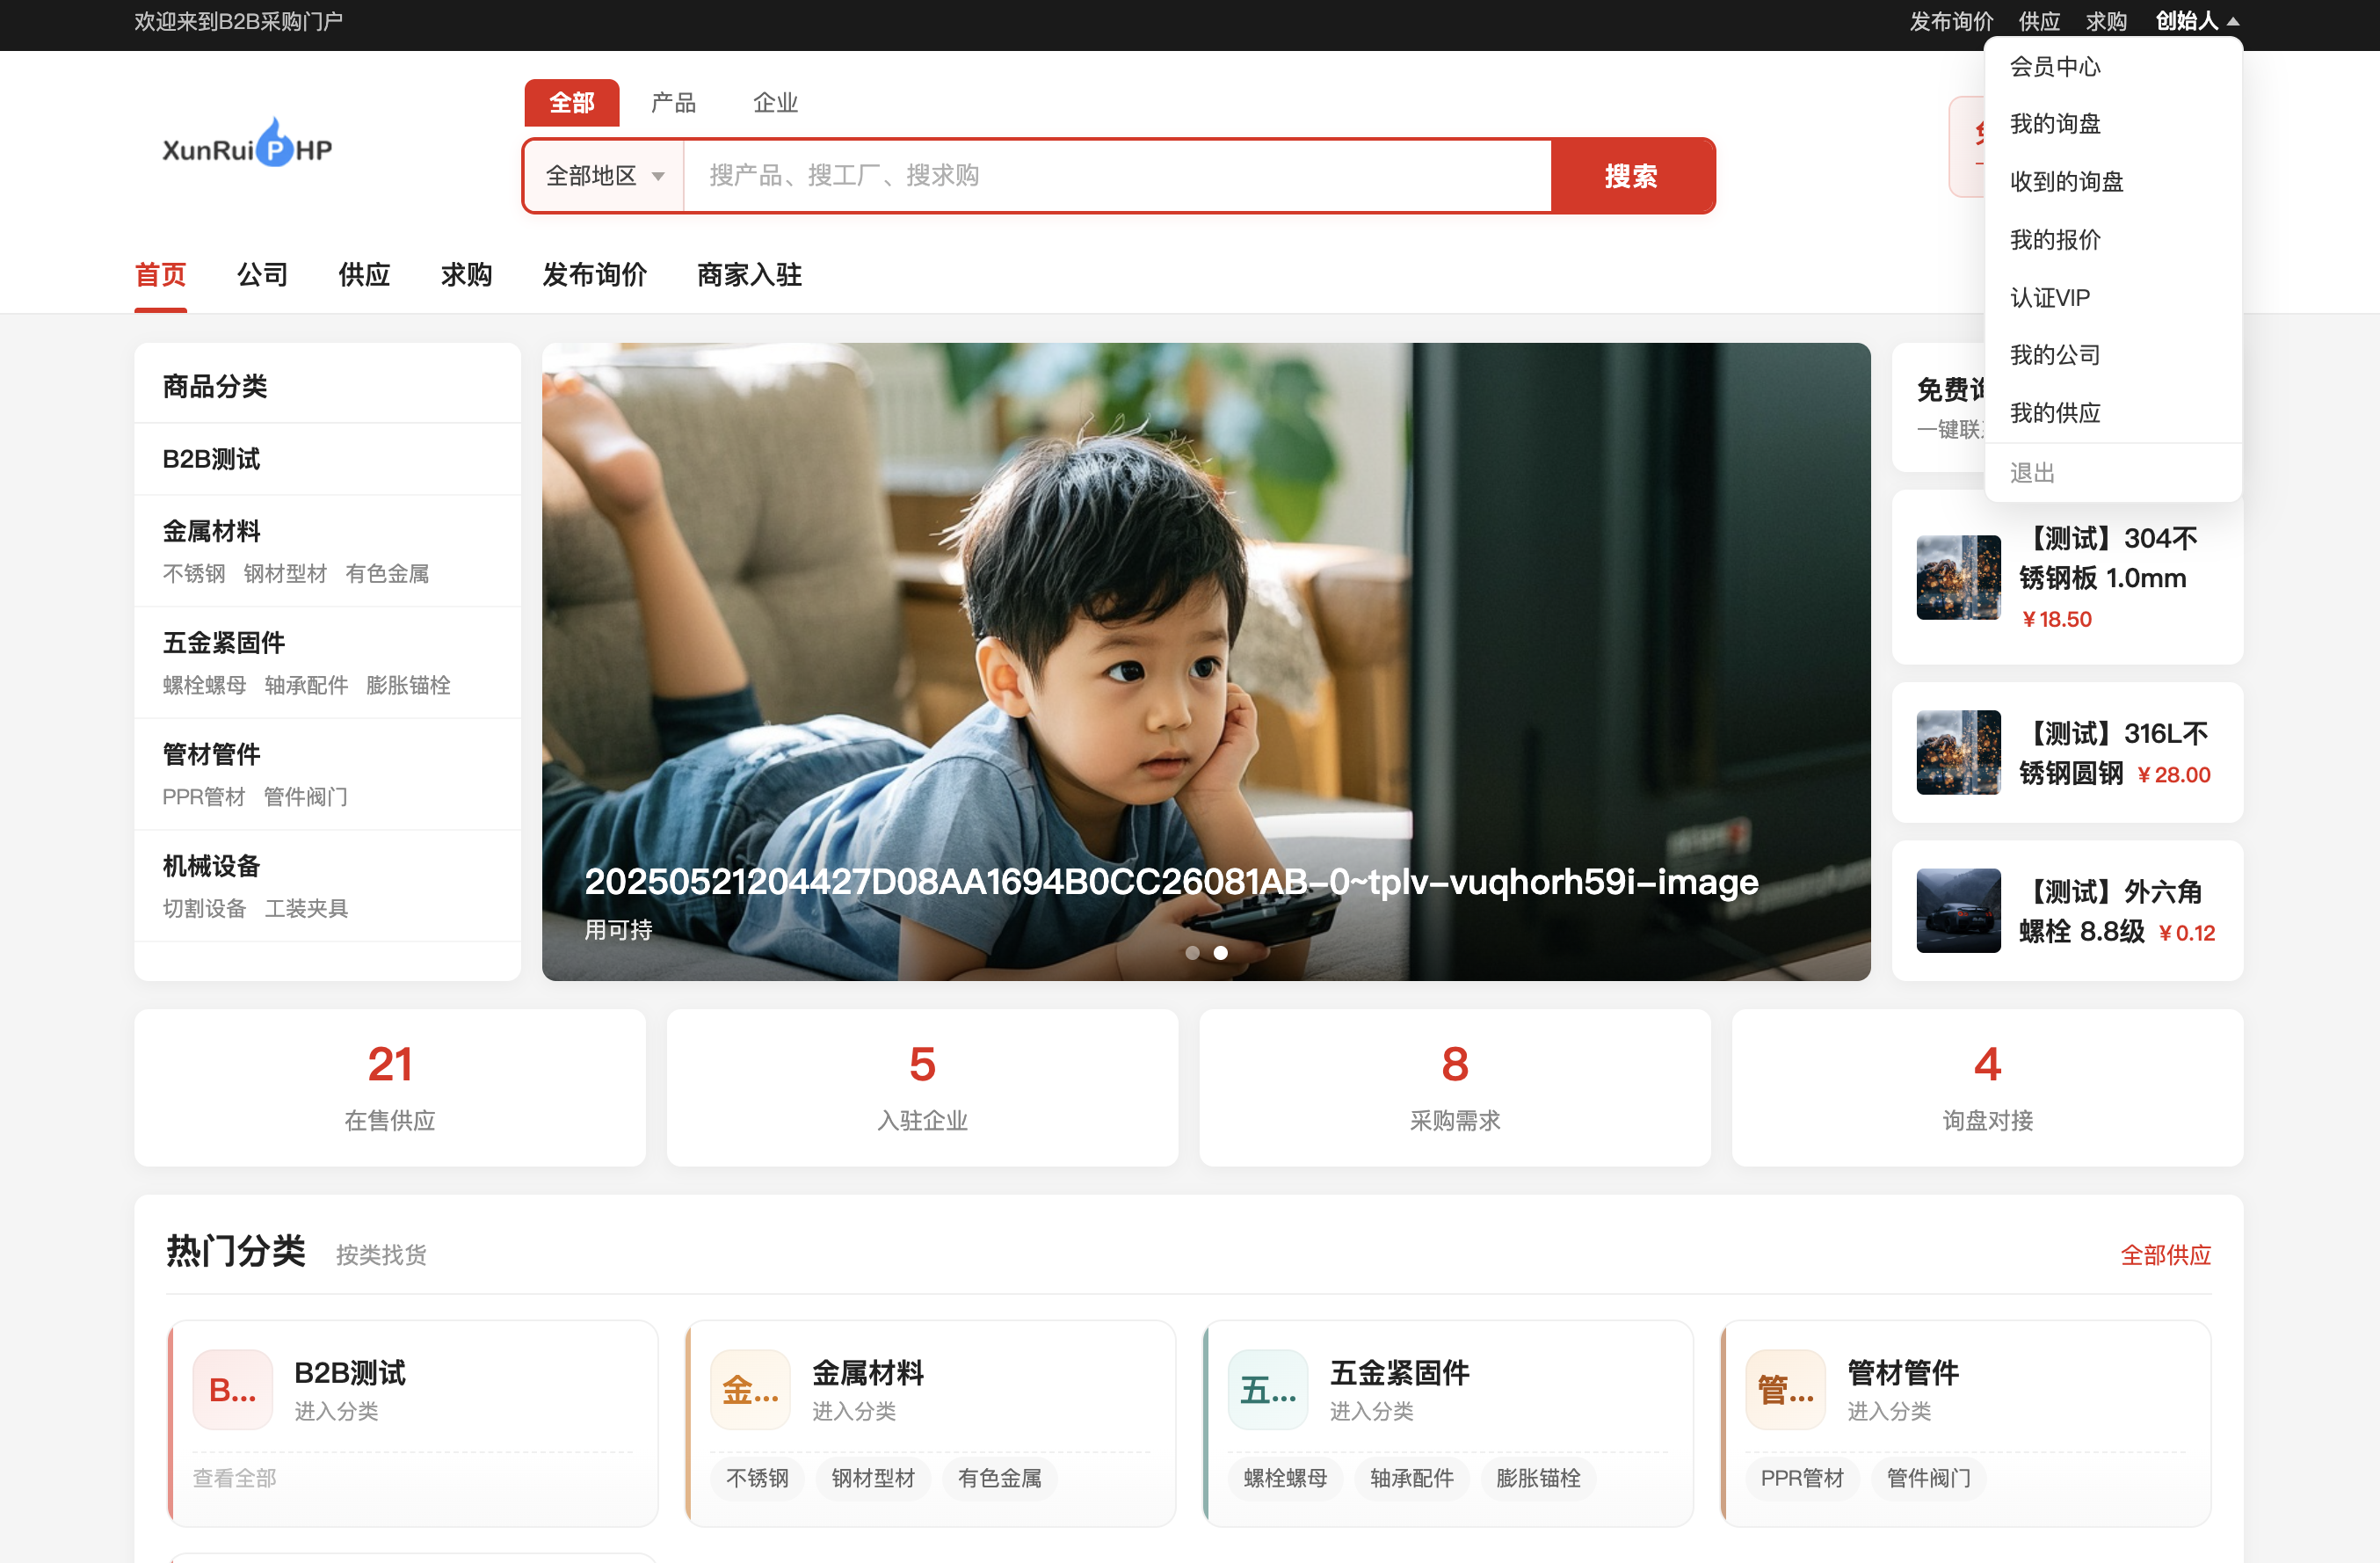
Task: Go to 首页 navigation item
Action: 160,274
